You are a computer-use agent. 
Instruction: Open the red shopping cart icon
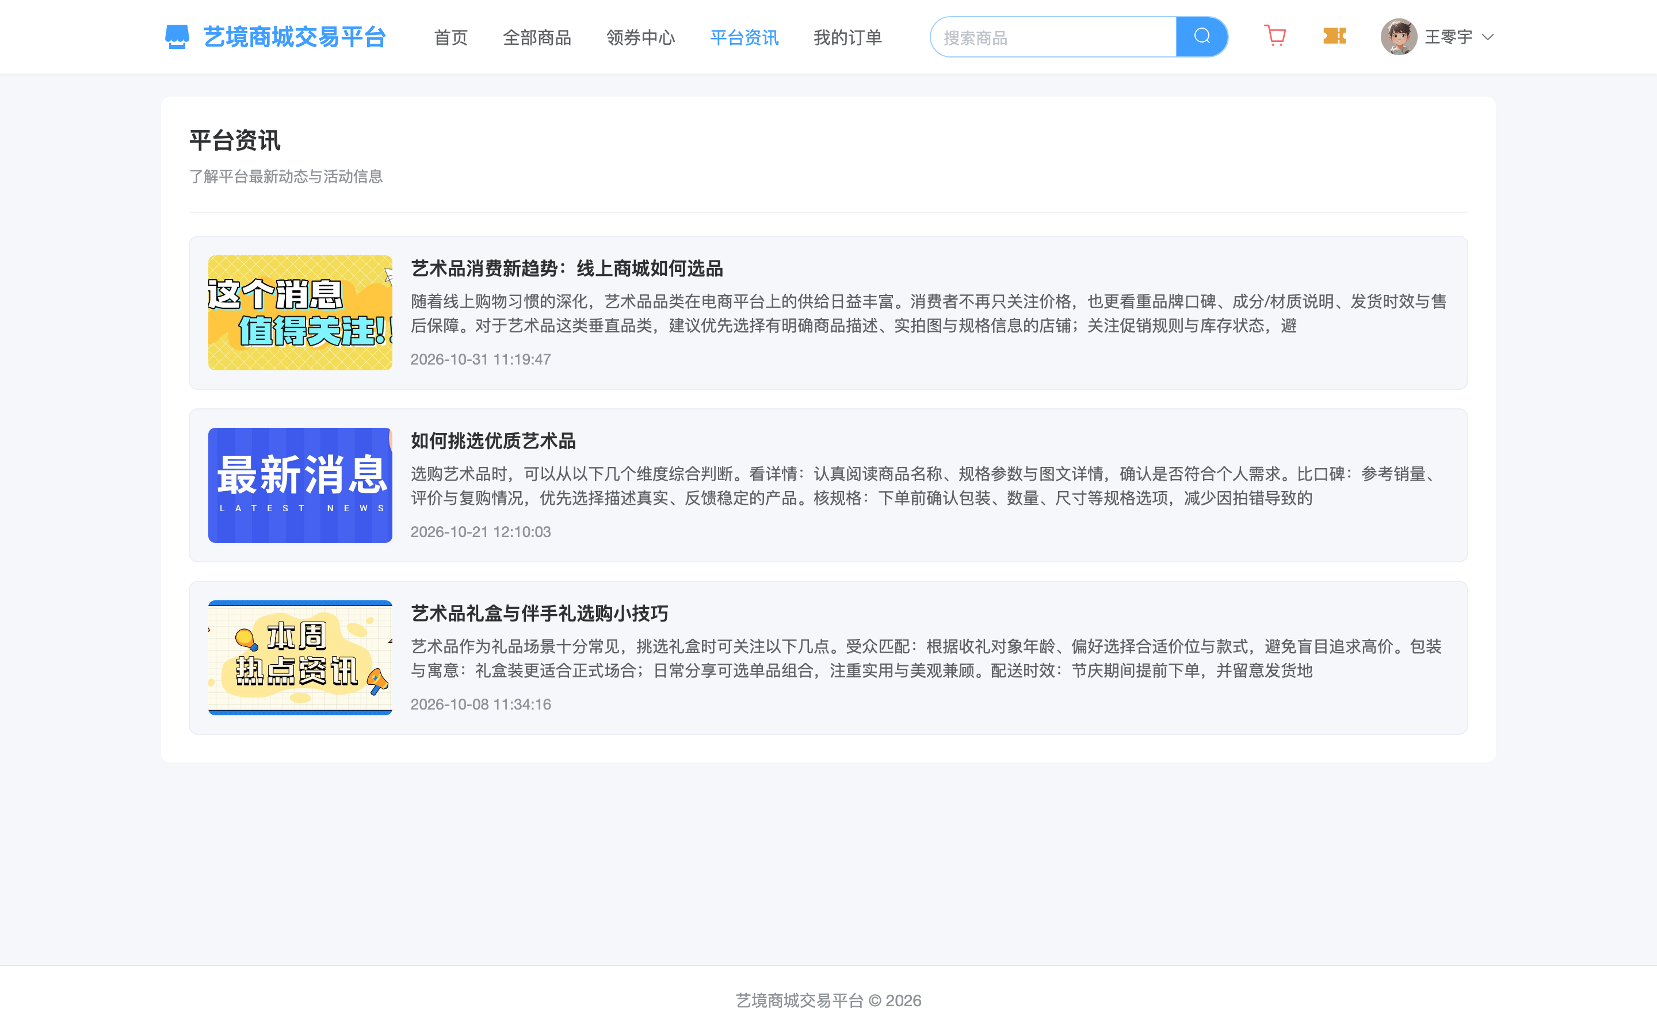pyautogui.click(x=1275, y=36)
